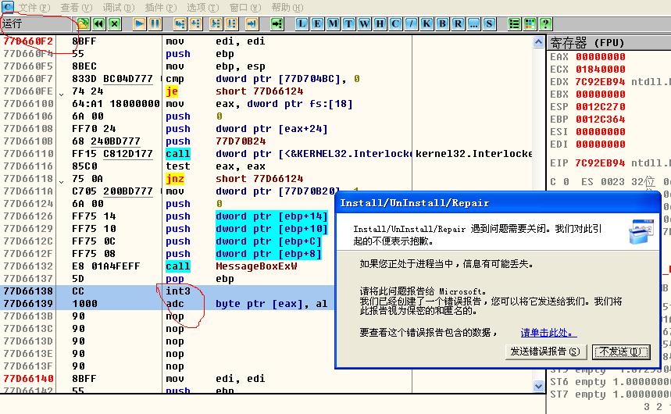This screenshot has height=414, width=671.
Task: Open debugging options list icon
Action: tap(514, 23)
